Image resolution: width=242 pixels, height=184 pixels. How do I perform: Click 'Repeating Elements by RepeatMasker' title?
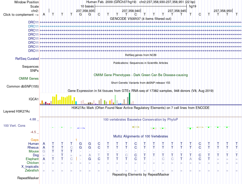(141, 174)
